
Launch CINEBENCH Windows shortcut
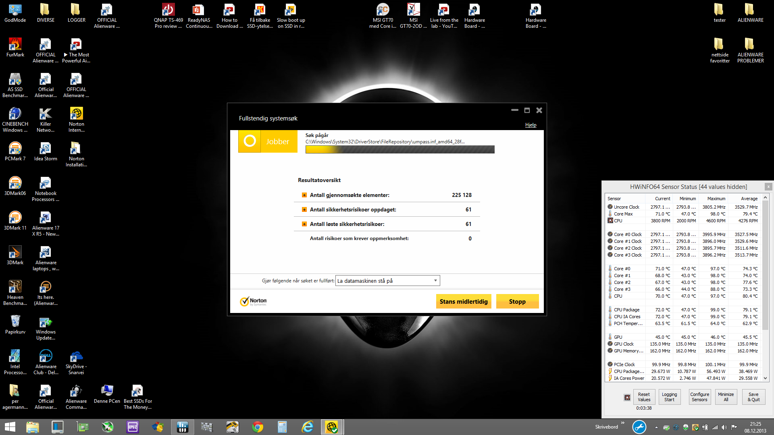point(15,120)
